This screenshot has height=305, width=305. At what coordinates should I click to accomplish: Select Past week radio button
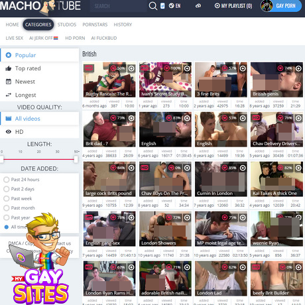click(7, 198)
